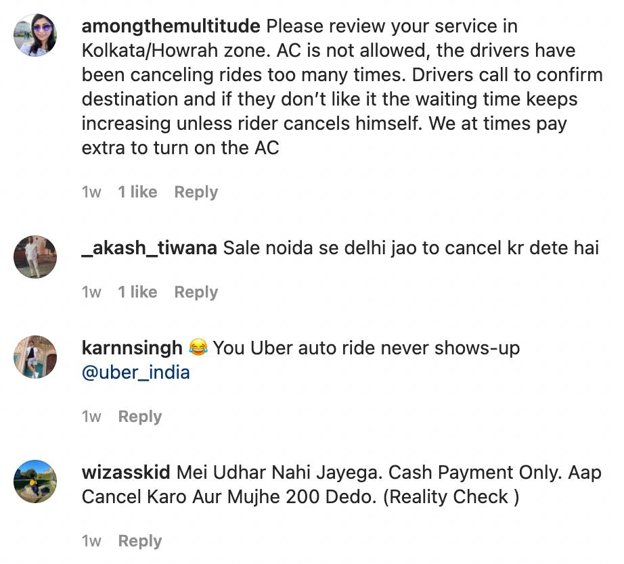Open the 1w timestamp on karnnsingh's comment
Image resolution: width=624 pixels, height=564 pixels.
pos(91,417)
